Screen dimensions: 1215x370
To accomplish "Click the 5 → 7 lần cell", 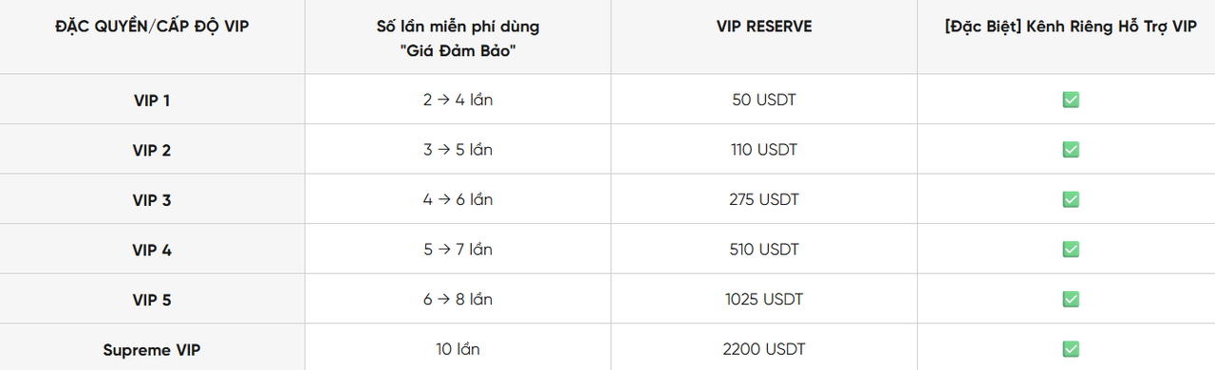I will [458, 250].
